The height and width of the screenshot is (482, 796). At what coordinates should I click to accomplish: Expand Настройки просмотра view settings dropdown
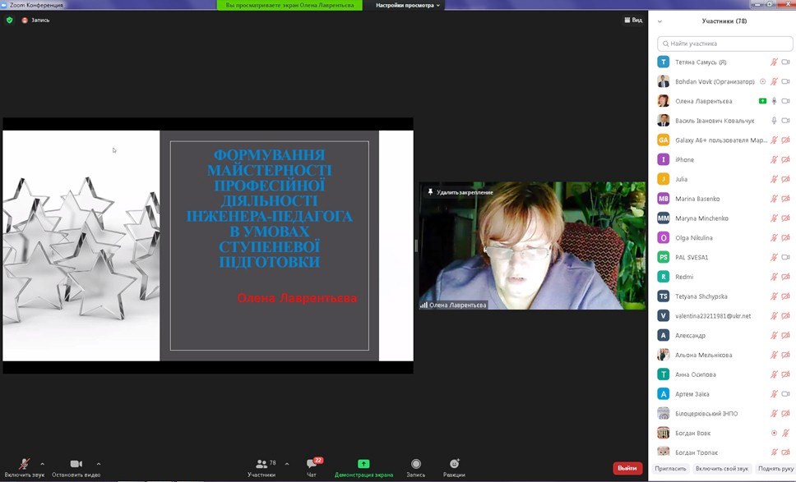(408, 5)
